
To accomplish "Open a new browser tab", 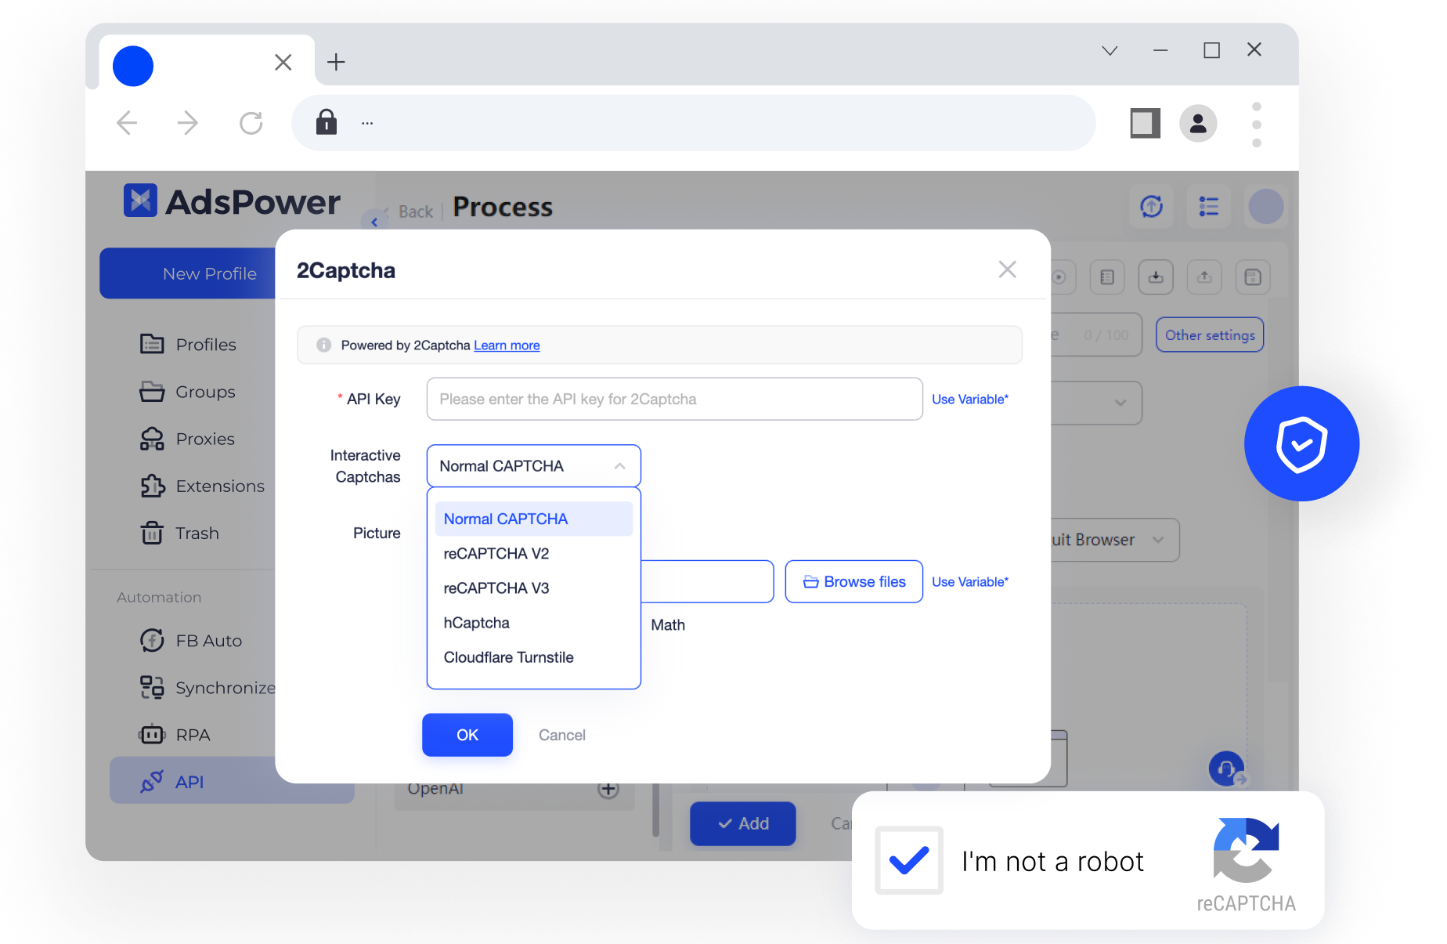I will tap(336, 62).
